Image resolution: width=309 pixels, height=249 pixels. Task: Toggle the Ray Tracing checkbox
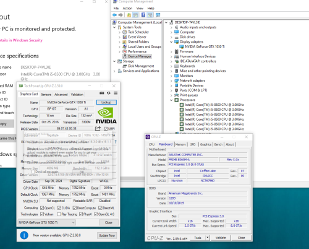59,214
